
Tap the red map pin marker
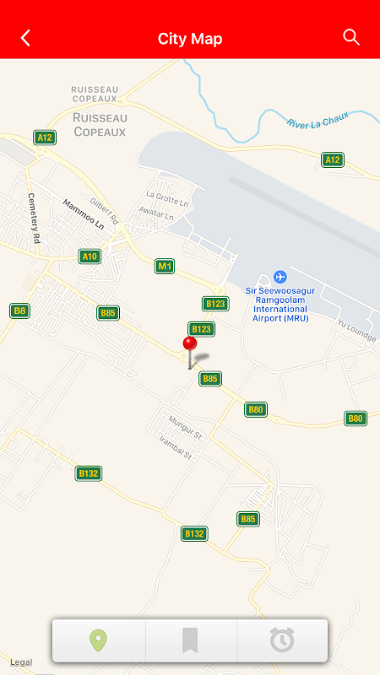[190, 353]
